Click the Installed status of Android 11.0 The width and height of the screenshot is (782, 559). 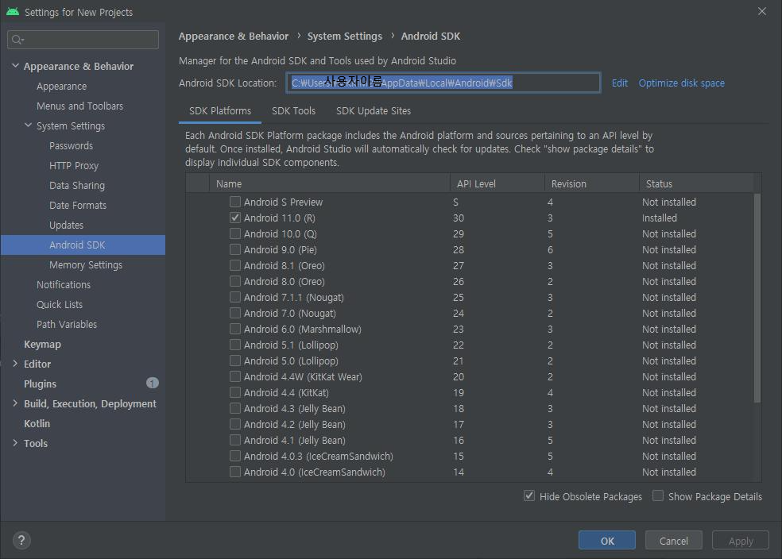click(660, 218)
